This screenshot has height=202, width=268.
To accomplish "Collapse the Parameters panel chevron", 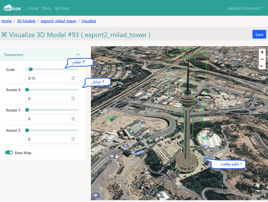I will pos(78,55).
